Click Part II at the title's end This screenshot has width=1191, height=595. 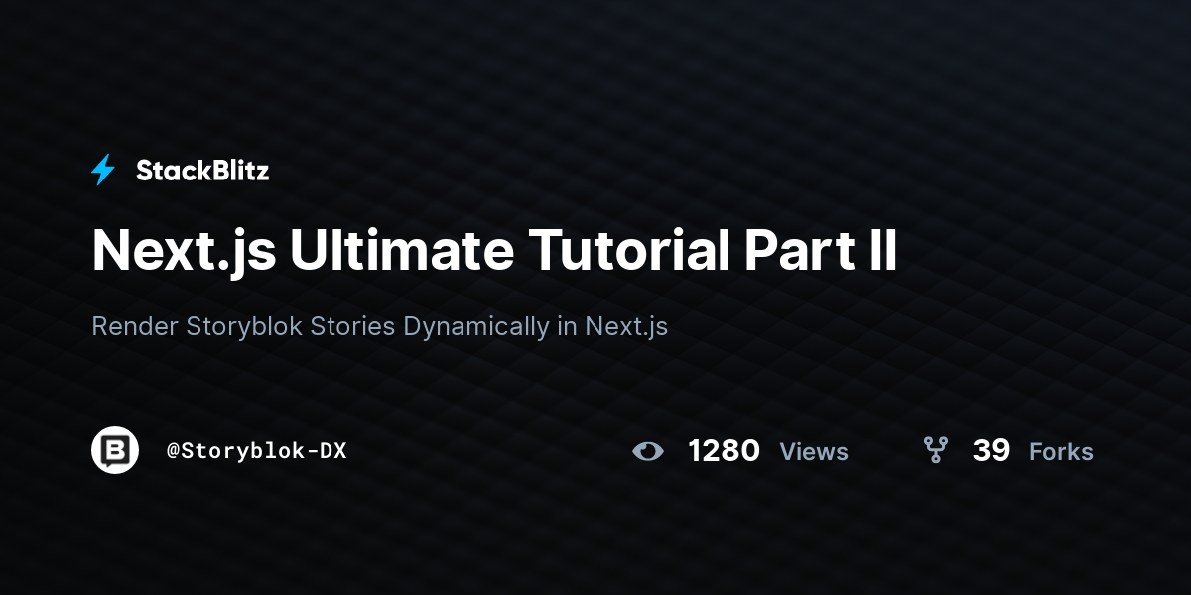[x=821, y=251]
